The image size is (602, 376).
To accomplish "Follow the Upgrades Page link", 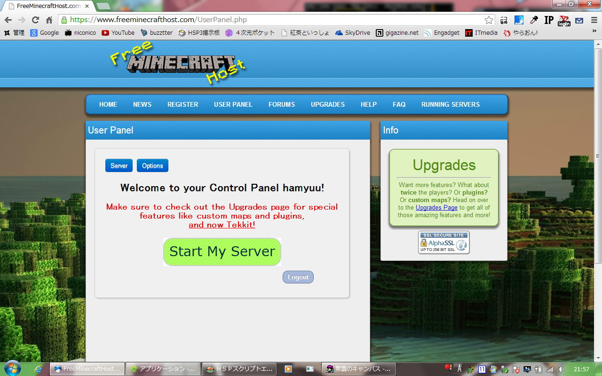I will point(436,207).
